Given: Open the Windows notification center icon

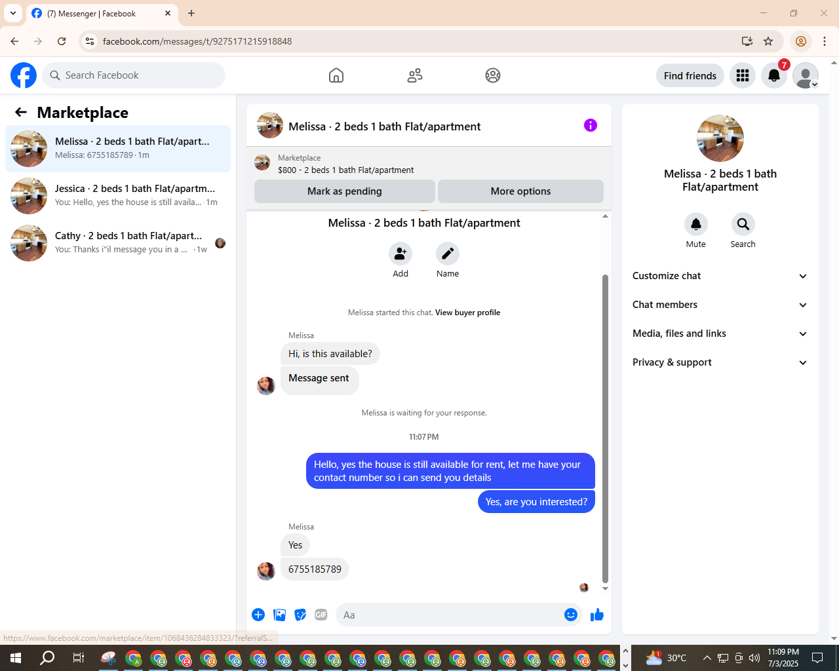Looking at the screenshot, I should tap(817, 658).
